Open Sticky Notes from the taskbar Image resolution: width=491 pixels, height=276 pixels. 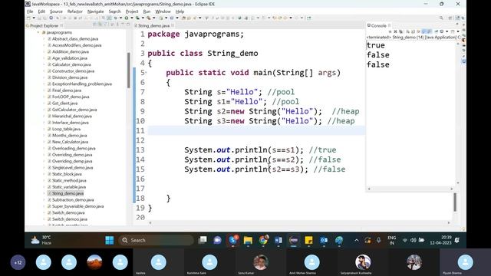308,240
